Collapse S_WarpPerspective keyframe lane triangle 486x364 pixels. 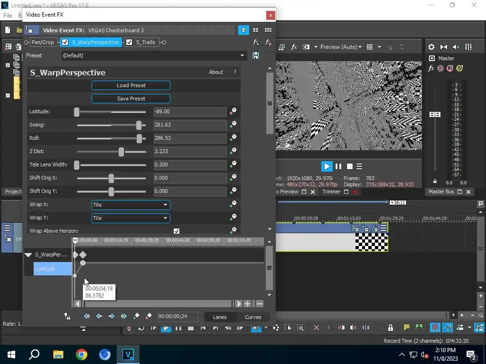(28, 255)
